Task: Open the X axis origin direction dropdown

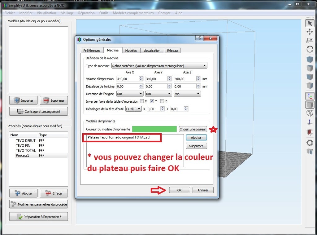Action: tap(129, 94)
